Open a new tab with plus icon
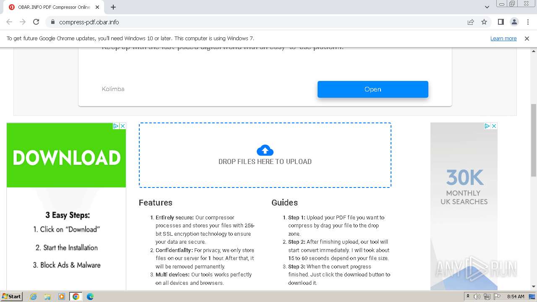 tap(113, 7)
